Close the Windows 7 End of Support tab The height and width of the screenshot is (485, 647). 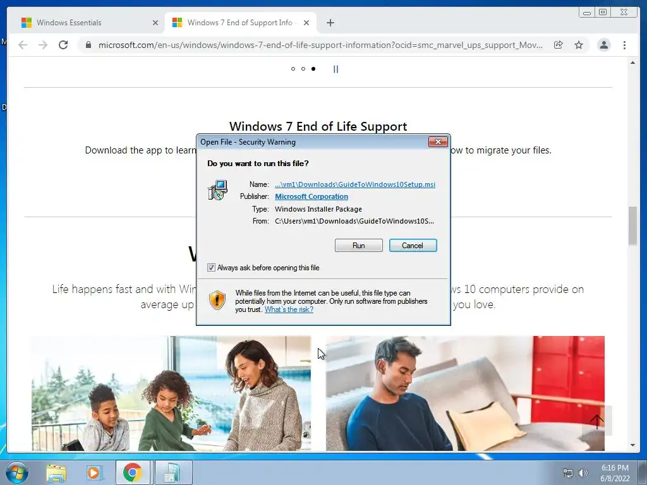point(306,23)
